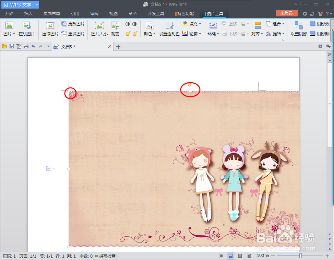The width and height of the screenshot is (334, 260).
Task: Expand the 组合 group dropdown
Action: pyautogui.click(x=283, y=24)
